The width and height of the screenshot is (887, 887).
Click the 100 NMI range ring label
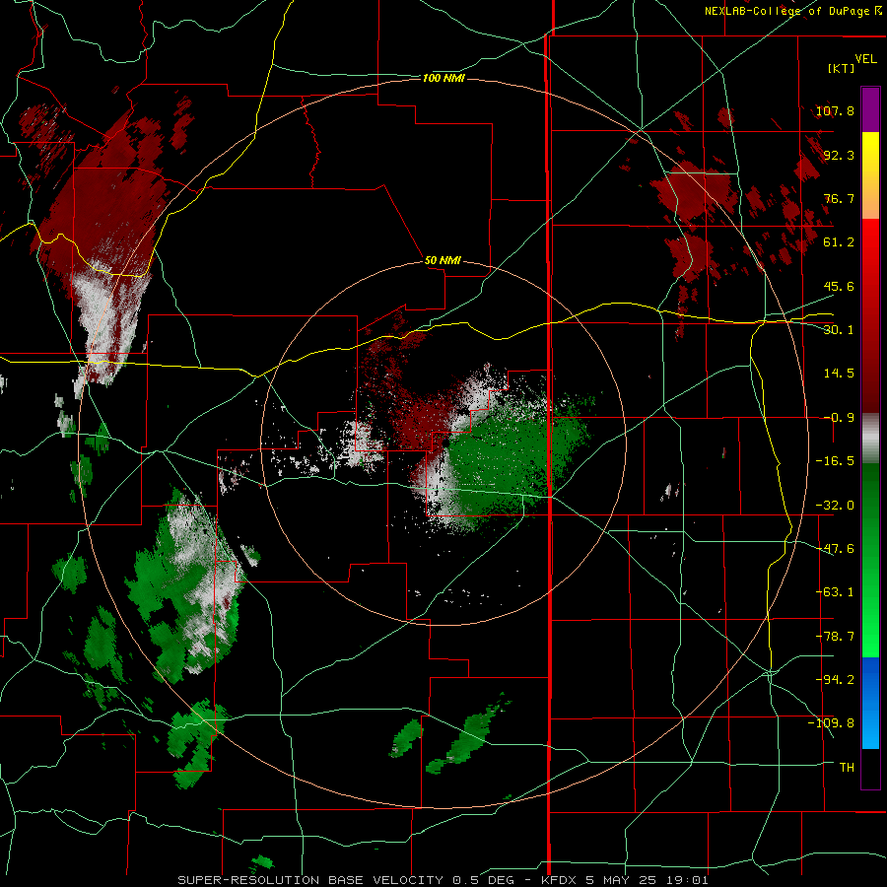[x=443, y=78]
